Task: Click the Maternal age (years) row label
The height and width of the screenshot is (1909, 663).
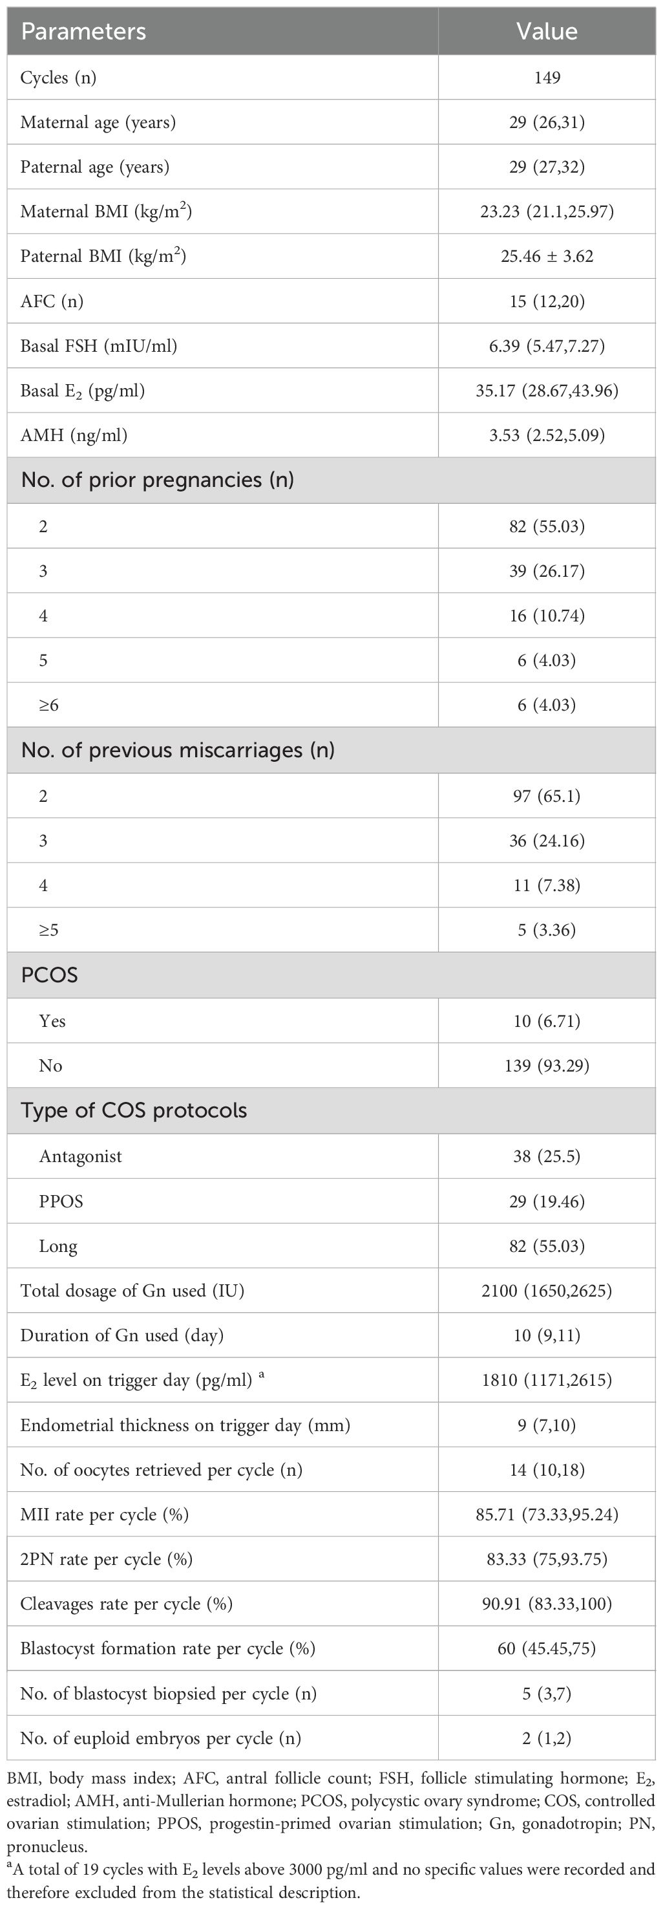Action: (x=98, y=122)
